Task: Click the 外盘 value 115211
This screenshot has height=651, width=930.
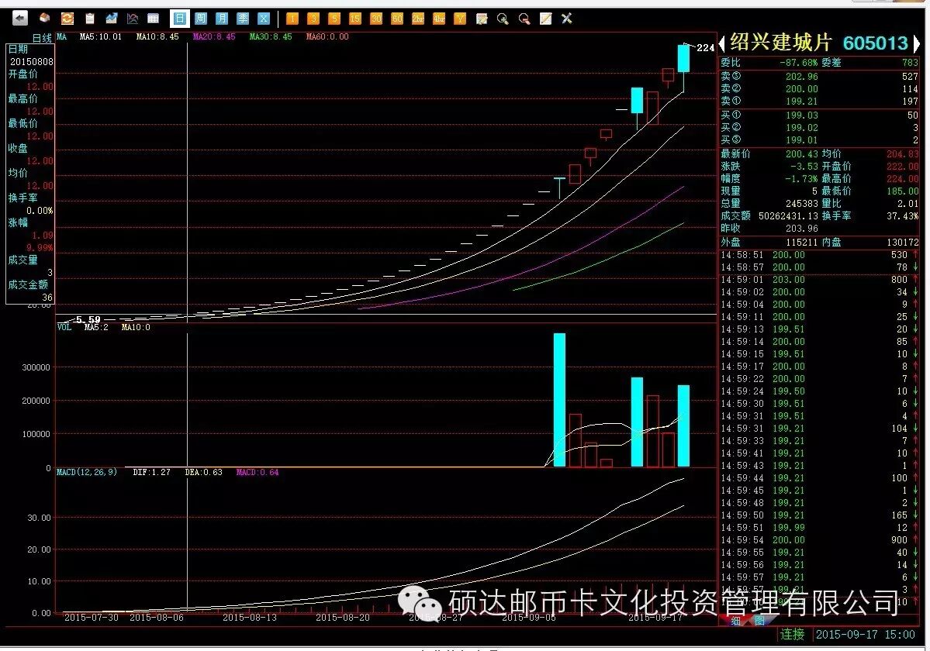Action: tap(802, 243)
